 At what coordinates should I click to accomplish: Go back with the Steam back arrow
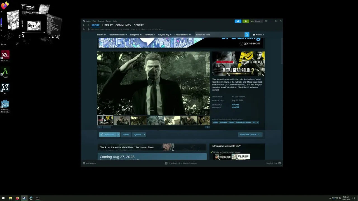[x=84, y=25]
